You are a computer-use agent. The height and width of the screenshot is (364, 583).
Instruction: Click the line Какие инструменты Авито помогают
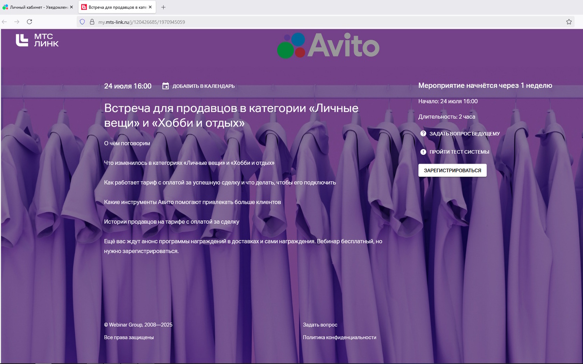[x=192, y=202]
